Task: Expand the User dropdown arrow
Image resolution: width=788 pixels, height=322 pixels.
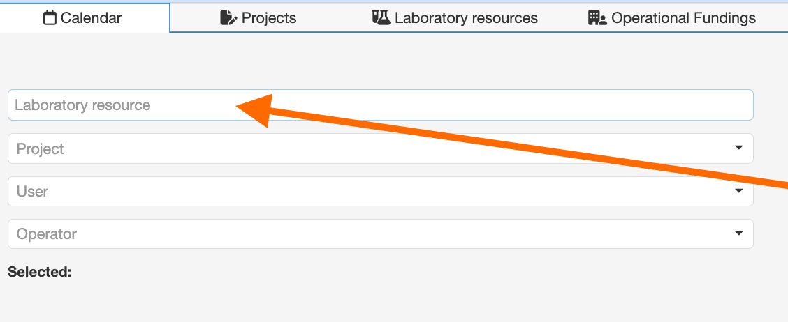Action: point(738,191)
